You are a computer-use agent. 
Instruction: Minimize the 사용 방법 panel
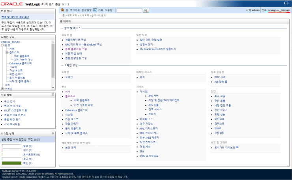[x=53, y=95]
